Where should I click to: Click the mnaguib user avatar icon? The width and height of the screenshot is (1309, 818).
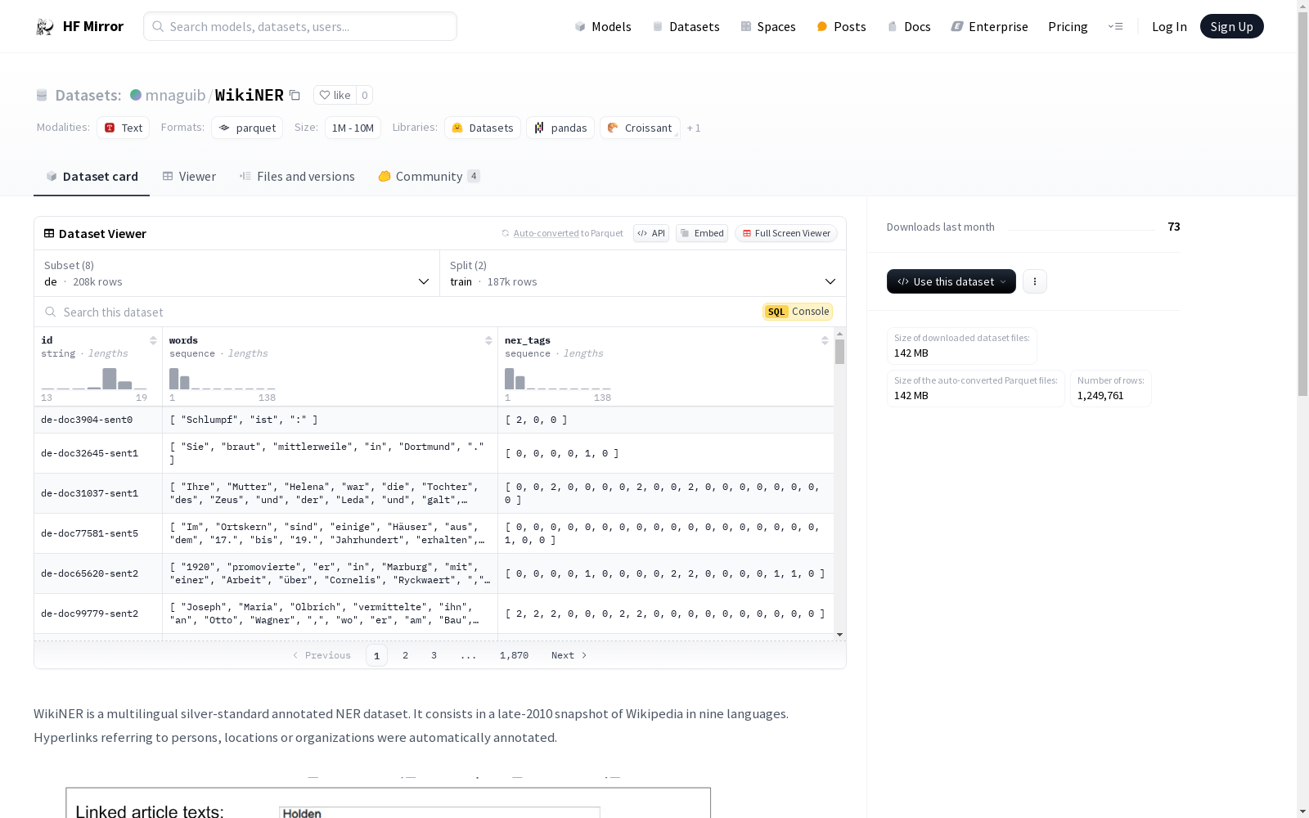[136, 95]
